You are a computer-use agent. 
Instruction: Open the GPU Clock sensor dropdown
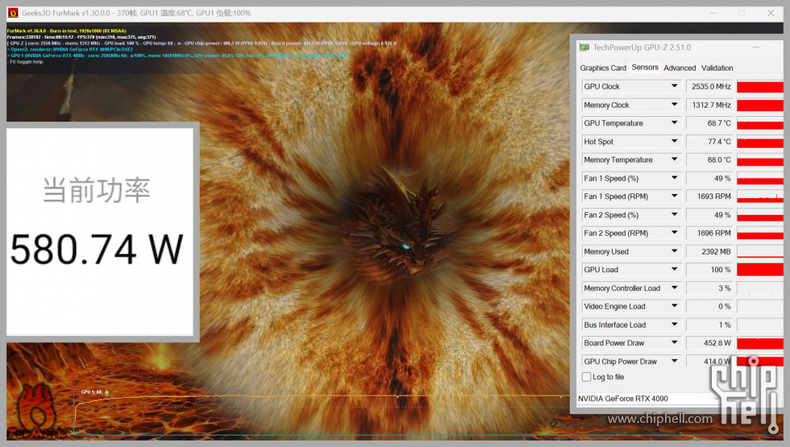click(x=674, y=86)
